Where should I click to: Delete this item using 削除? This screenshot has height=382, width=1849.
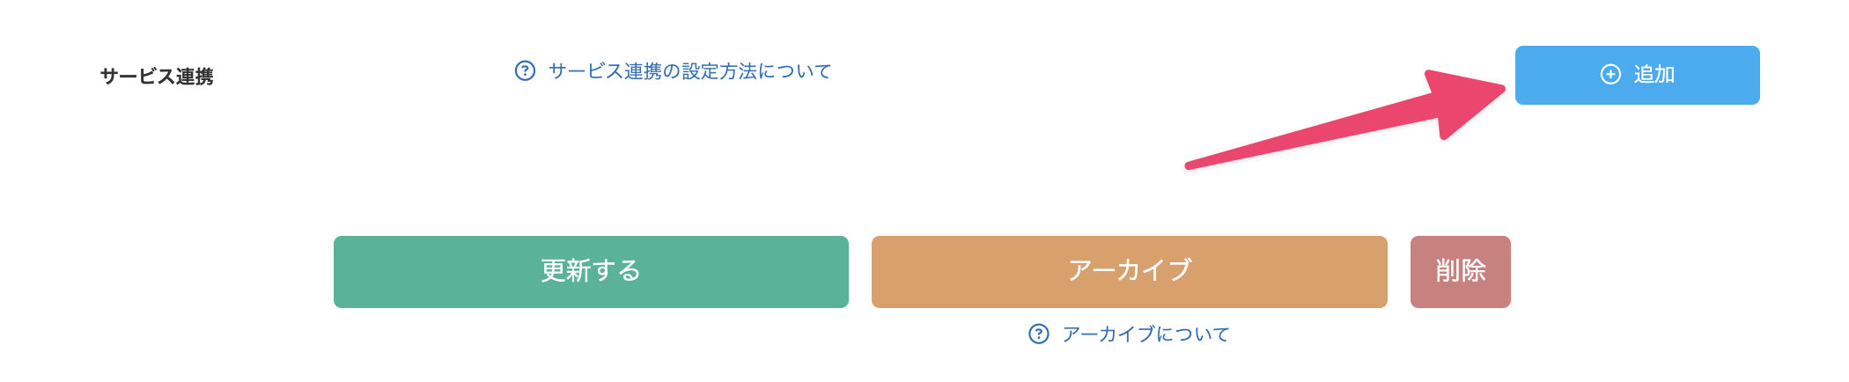[1460, 271]
